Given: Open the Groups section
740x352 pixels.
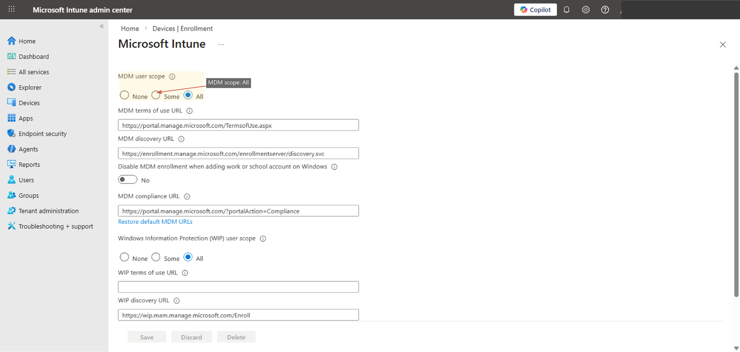Looking at the screenshot, I should click(x=29, y=195).
